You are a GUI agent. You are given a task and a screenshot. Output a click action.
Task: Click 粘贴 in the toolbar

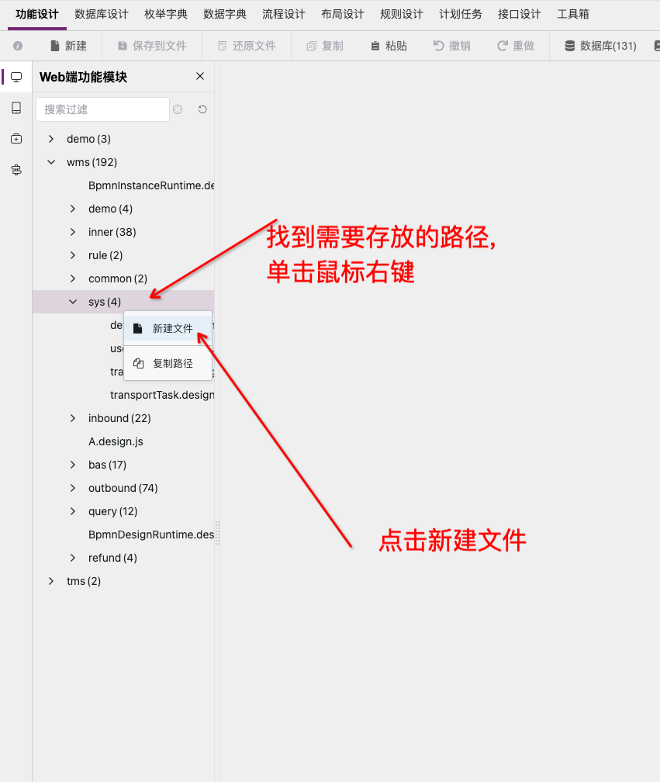point(388,46)
